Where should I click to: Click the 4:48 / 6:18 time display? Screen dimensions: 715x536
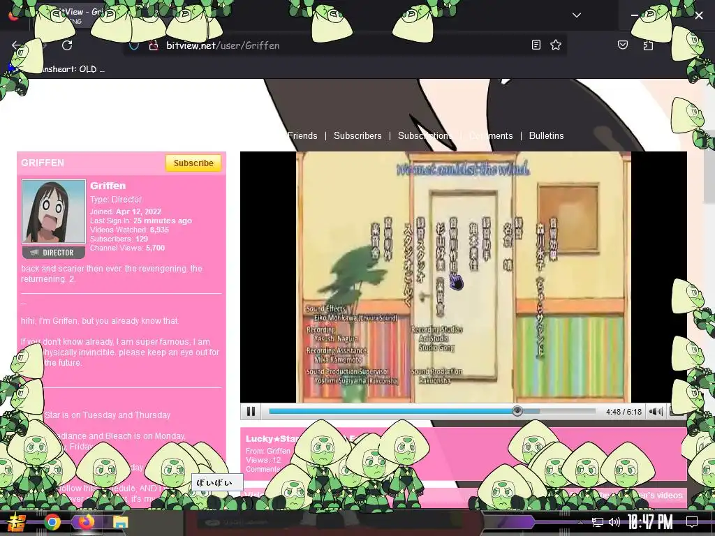624,412
